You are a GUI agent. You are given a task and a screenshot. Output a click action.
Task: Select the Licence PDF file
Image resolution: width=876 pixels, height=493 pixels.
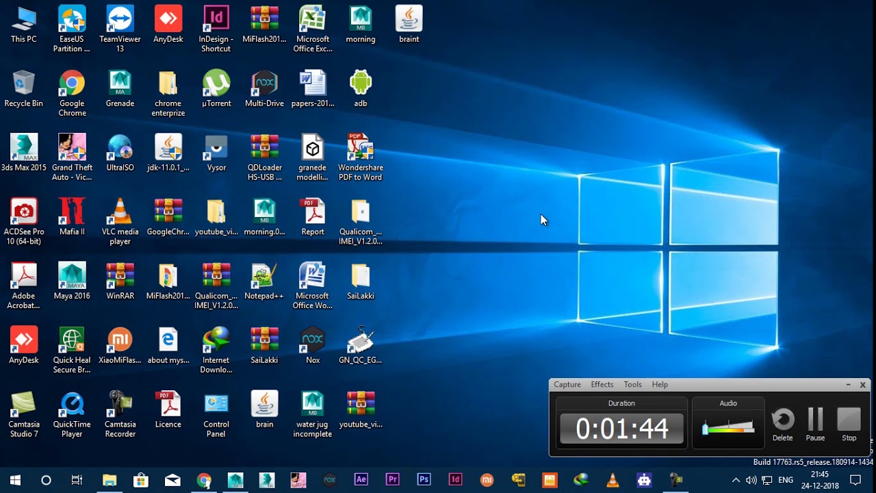(x=168, y=410)
